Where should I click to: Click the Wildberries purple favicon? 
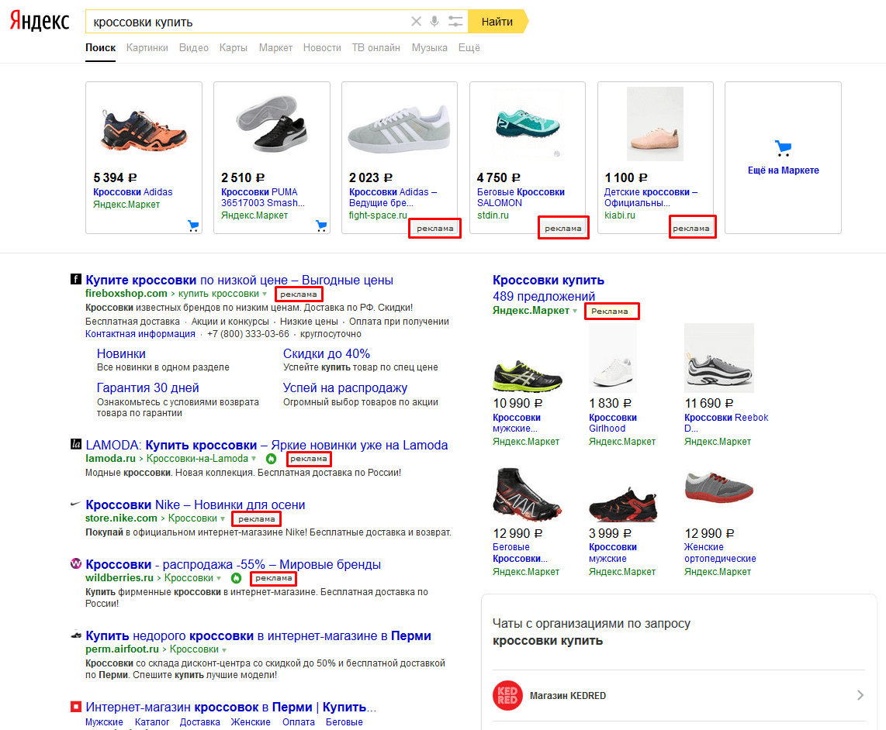(x=76, y=564)
